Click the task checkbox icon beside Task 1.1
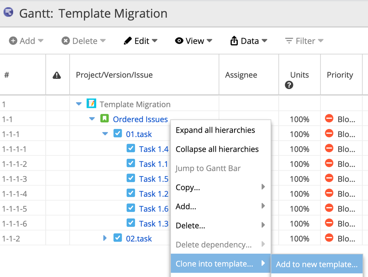The width and height of the screenshot is (368, 277). [131, 163]
